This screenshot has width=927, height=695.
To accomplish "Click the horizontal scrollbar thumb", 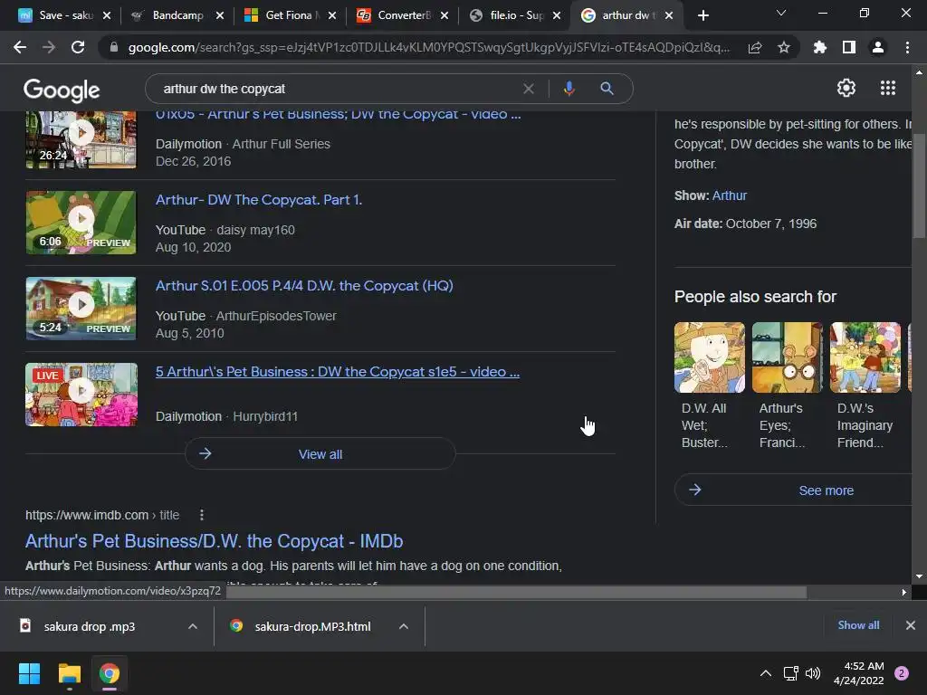I will tap(514, 592).
